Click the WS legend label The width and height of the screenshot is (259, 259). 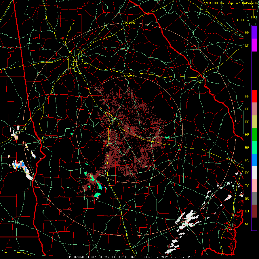click(x=247, y=160)
